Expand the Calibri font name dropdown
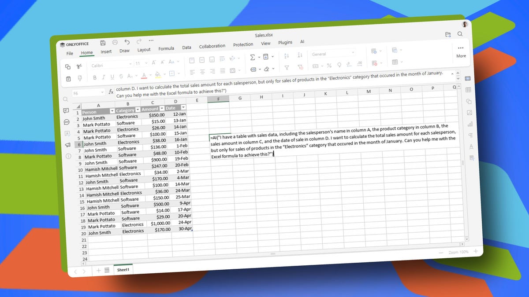 (x=109, y=65)
